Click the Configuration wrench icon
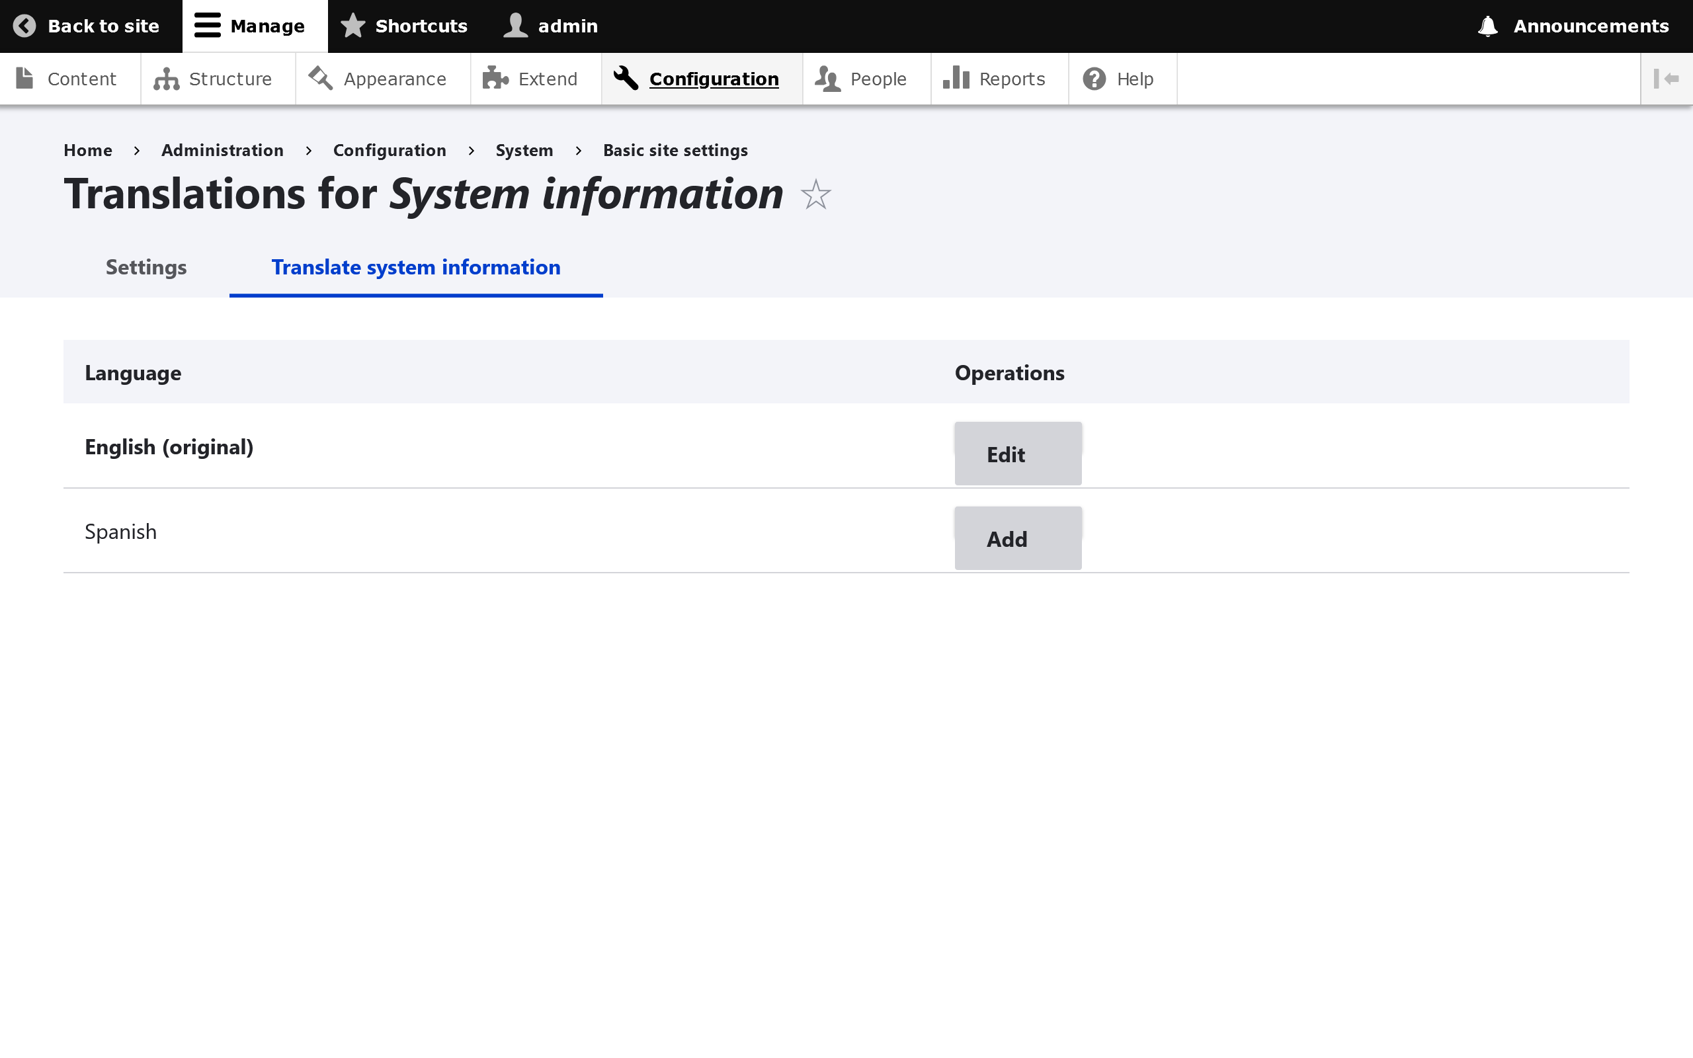This screenshot has width=1693, height=1058. pyautogui.click(x=626, y=79)
